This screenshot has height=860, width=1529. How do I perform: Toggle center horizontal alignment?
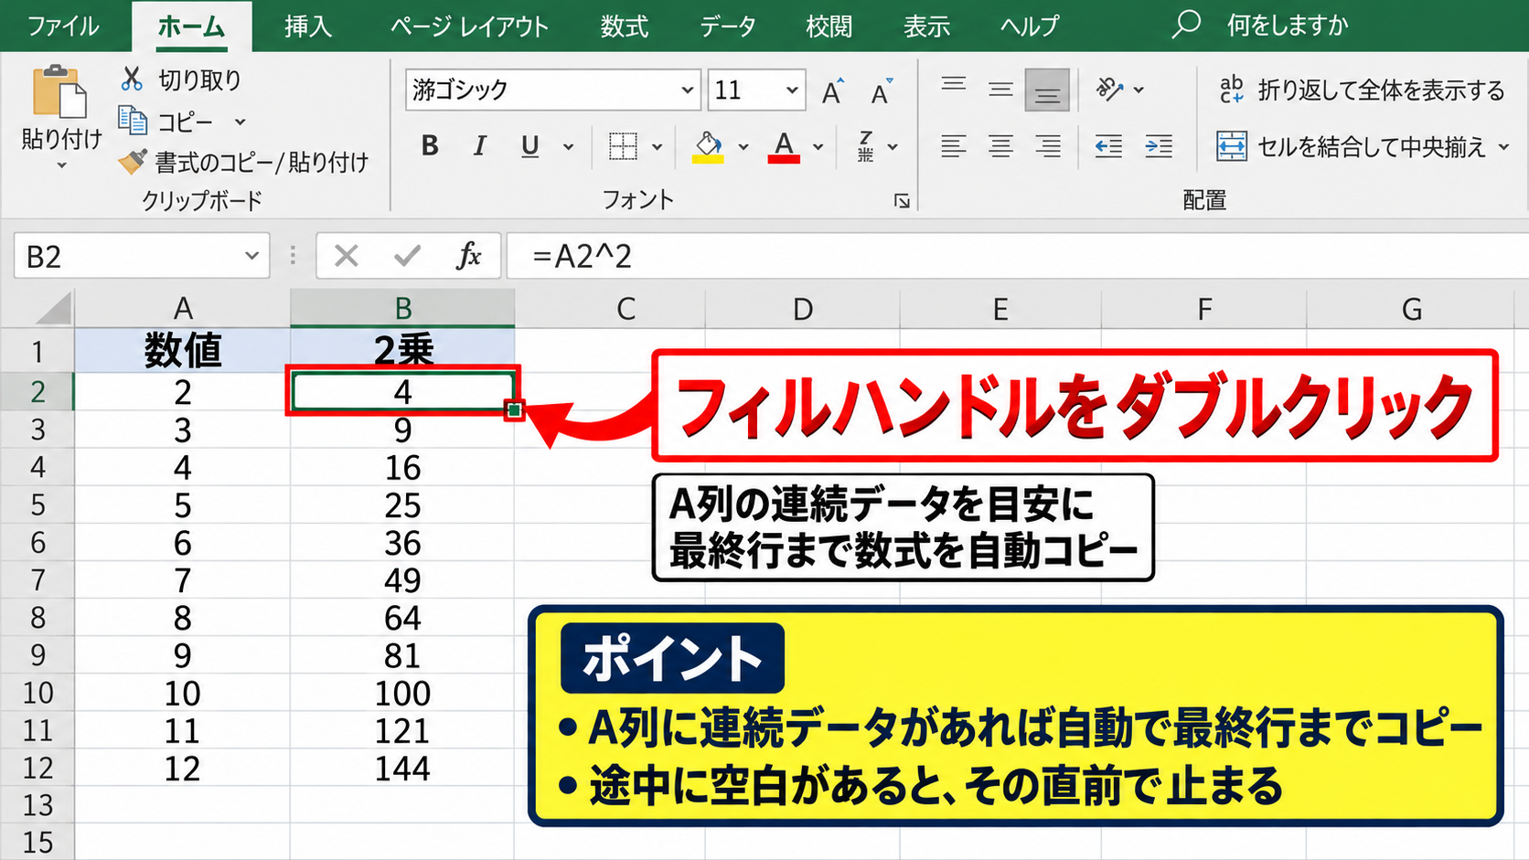pos(1000,146)
